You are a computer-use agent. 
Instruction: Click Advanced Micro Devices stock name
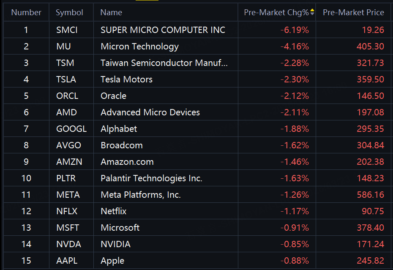[150, 112]
